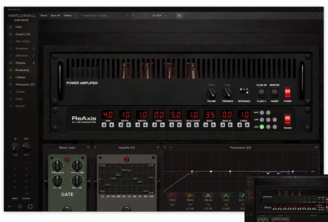
Task: Click the first gray INPUT indicator button
Action: (x=262, y=113)
